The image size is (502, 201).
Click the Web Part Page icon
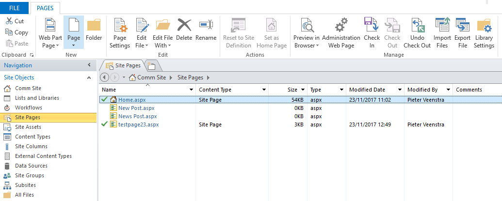[50, 25]
